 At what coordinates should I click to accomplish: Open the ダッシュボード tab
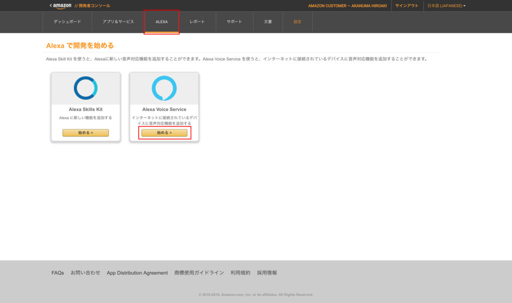tap(67, 22)
